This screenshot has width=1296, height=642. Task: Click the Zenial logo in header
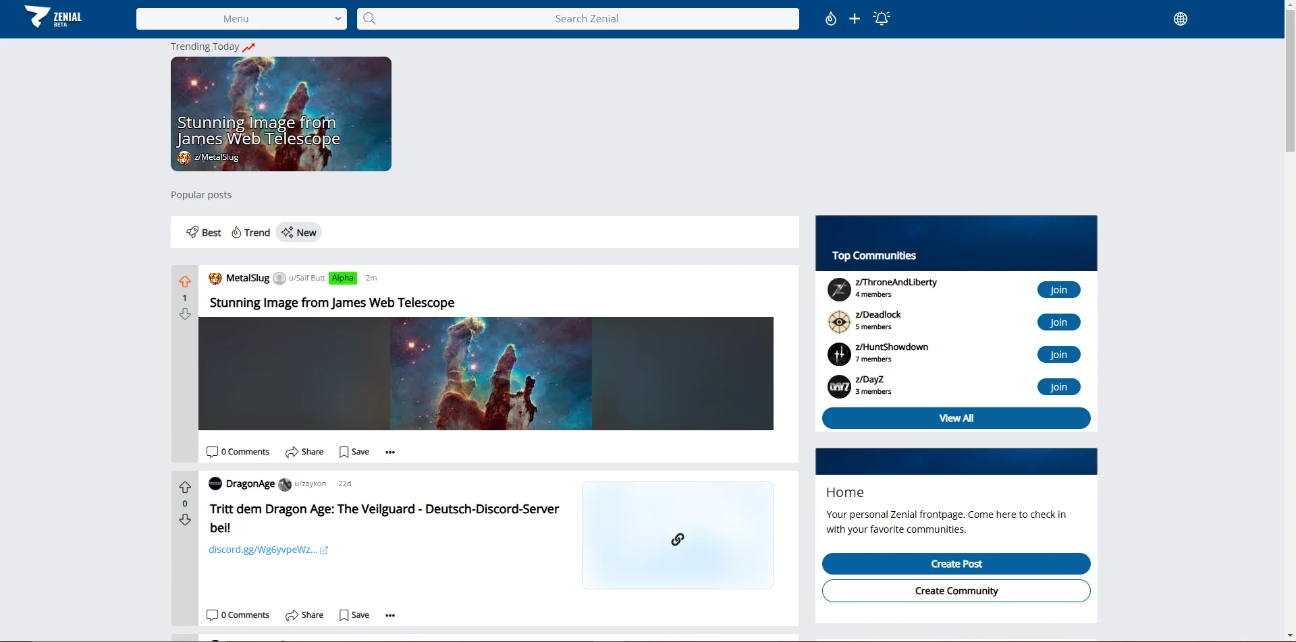tap(54, 17)
